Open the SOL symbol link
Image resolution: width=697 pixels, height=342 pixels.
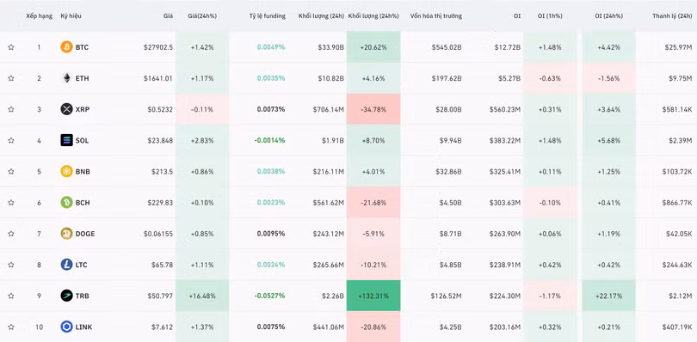coord(82,140)
